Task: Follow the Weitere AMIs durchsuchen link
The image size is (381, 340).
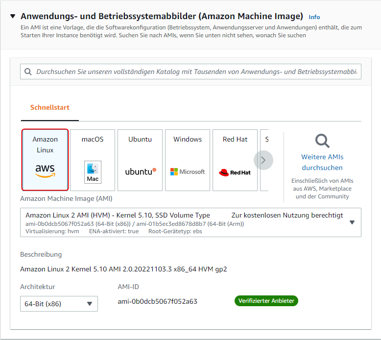Action: 322,162
